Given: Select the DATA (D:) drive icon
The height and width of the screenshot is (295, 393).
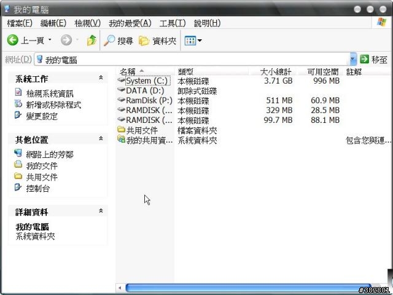Looking at the screenshot, I should pos(122,90).
